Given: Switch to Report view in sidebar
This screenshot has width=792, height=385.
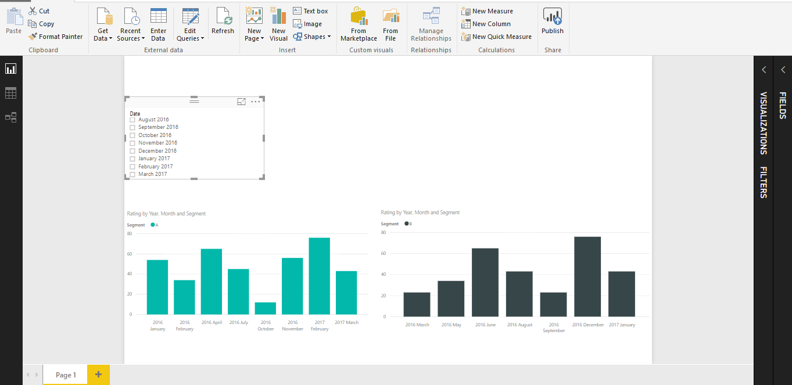Looking at the screenshot, I should click(11, 69).
